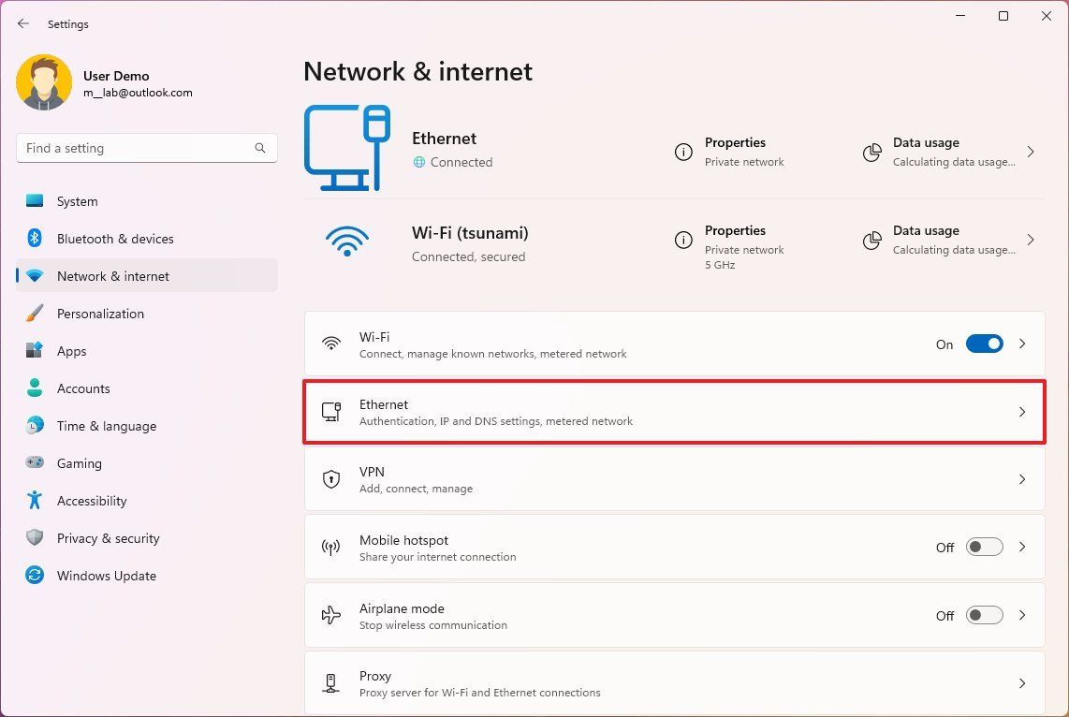
Task: Open Gaming settings via gamepad icon
Action: [34, 463]
